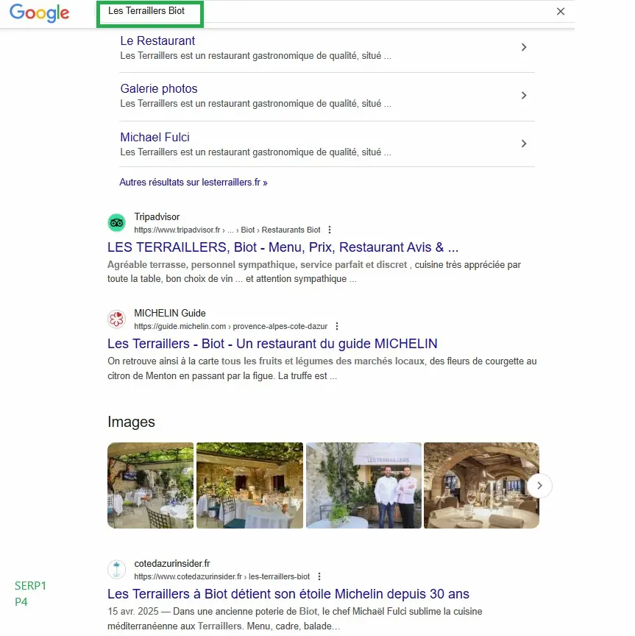Screen dimensions: 635x636
Task: Open the three-dot menu for the cotedazurinsider.fr result
Action: pos(319,576)
